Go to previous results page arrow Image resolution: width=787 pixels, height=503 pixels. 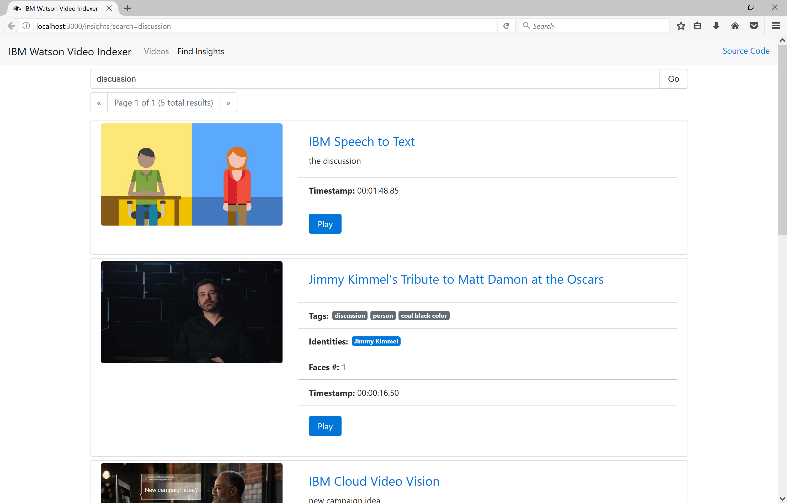click(x=99, y=102)
